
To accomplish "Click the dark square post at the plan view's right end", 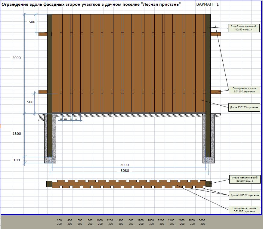I will [208, 184].
